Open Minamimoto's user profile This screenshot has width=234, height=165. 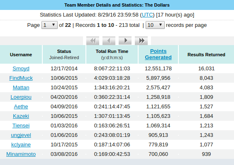pos(21,154)
